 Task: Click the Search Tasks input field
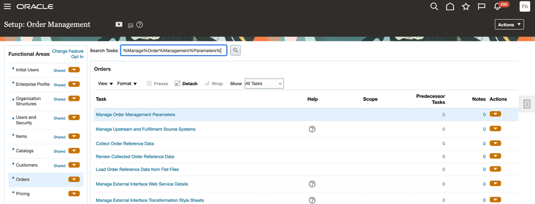[x=173, y=51]
